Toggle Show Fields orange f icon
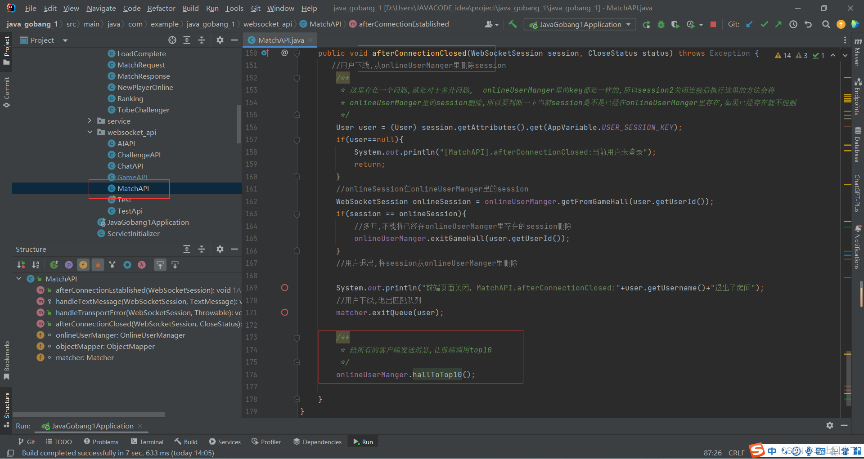 83,265
